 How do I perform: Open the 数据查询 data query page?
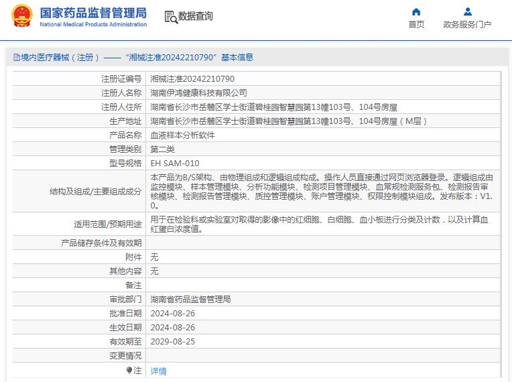point(196,17)
